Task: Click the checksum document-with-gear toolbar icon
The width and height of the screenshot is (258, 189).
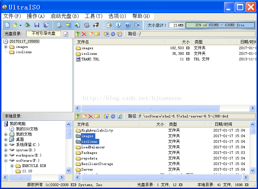Action: coord(109,25)
